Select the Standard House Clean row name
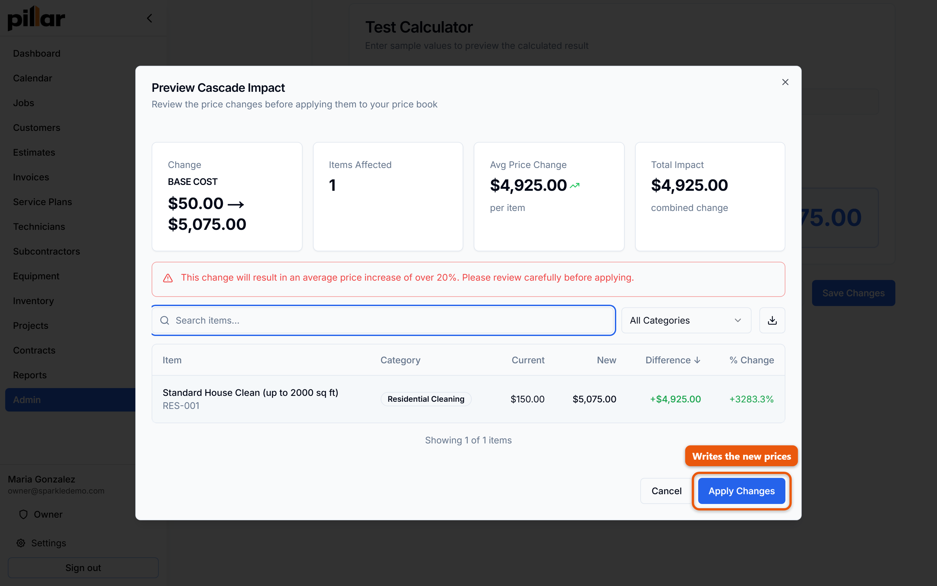This screenshot has height=586, width=937. pos(250,393)
